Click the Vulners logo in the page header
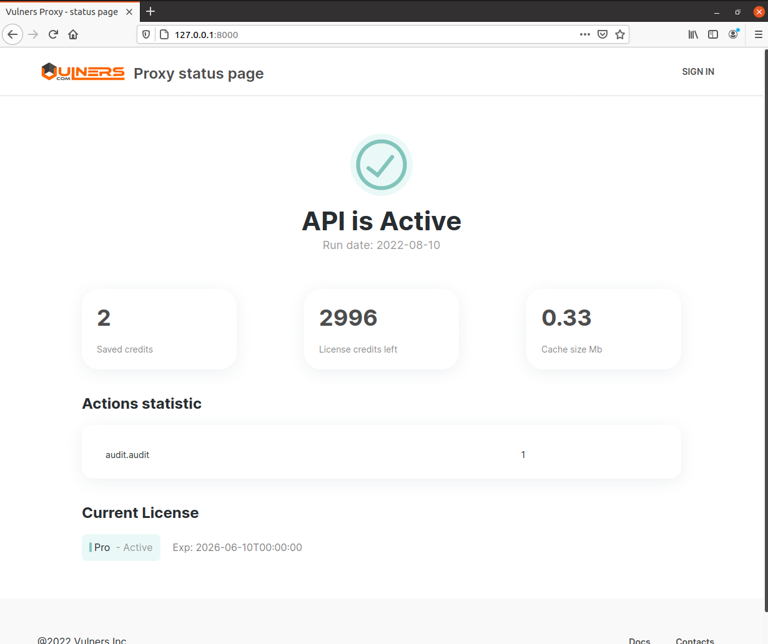This screenshot has height=644, width=768. coord(82,71)
